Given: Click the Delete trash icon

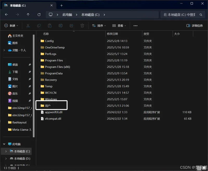Looking at the screenshot, I should (82, 26).
